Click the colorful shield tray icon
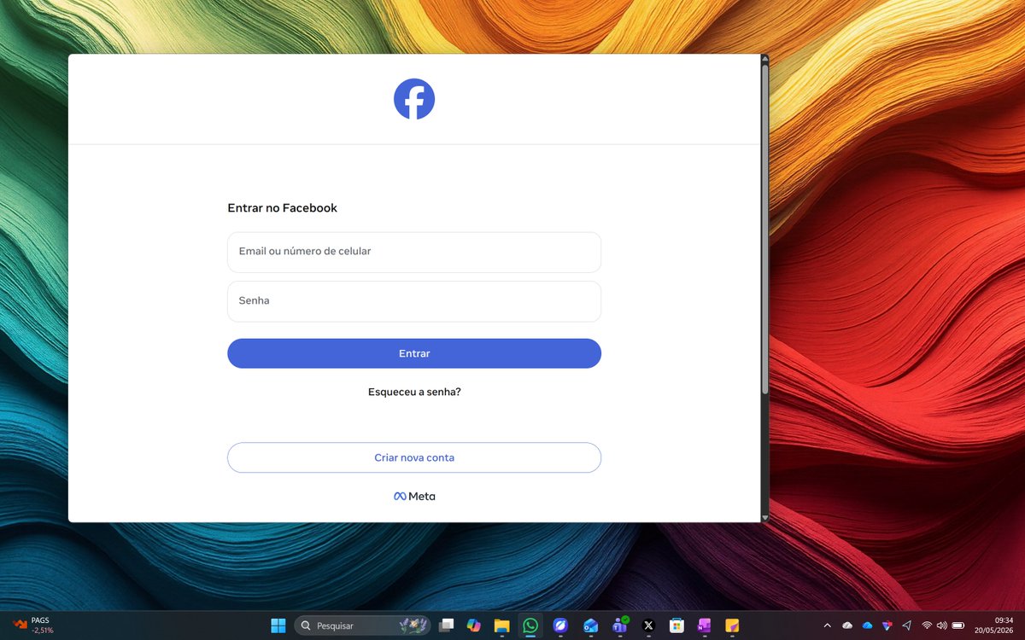1025x640 pixels. coord(887,625)
